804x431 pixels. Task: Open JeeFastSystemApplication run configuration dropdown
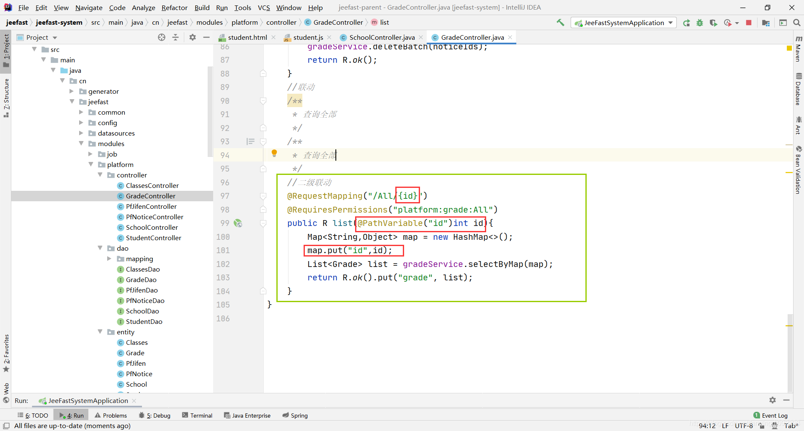(x=624, y=23)
